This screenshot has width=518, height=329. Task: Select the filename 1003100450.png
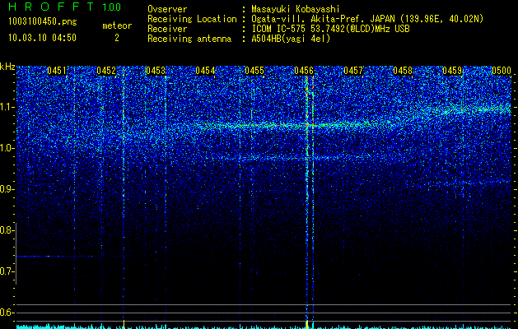tap(43, 22)
